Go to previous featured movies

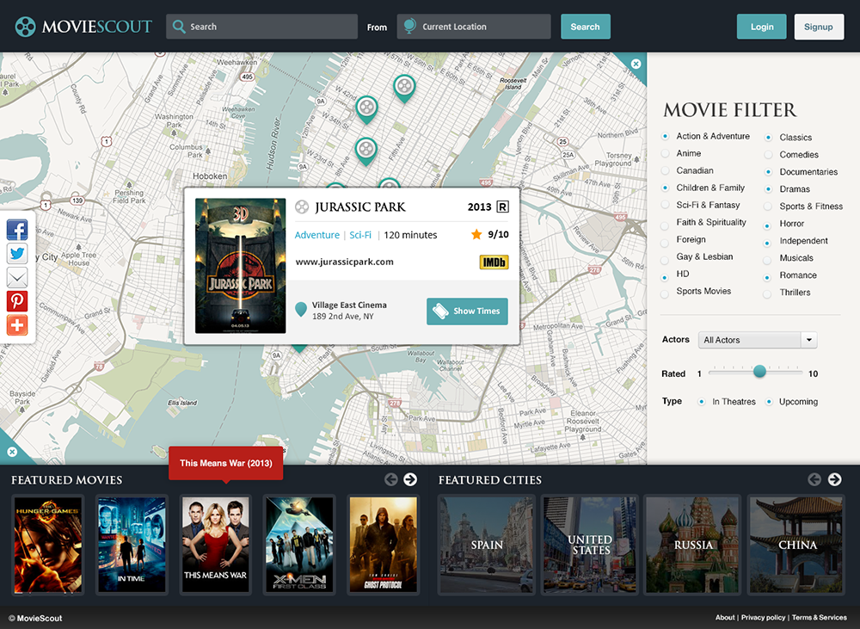click(x=391, y=479)
